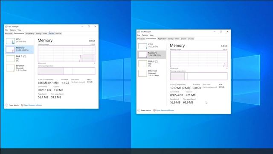Click memory composition bar in right window
Screen dimensions: 273x154
click(x=199, y=76)
